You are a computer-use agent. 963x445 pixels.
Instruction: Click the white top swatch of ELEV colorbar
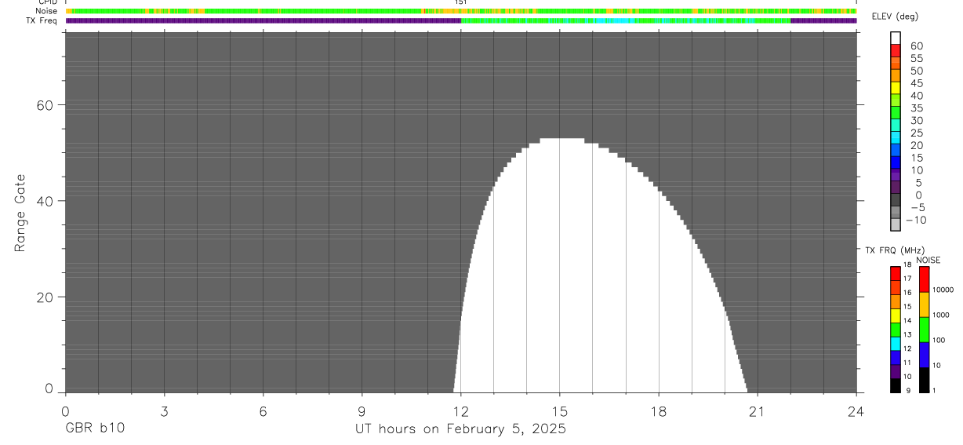(x=896, y=38)
